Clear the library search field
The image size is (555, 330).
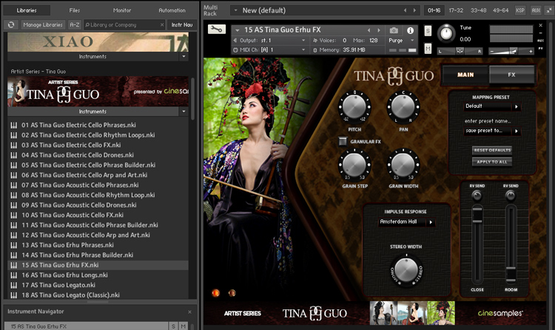[x=162, y=24]
